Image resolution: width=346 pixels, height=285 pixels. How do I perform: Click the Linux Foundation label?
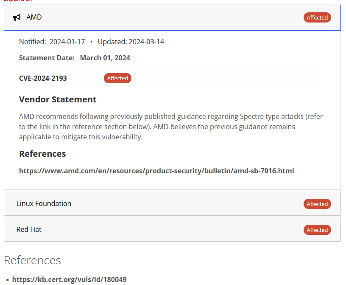click(44, 203)
